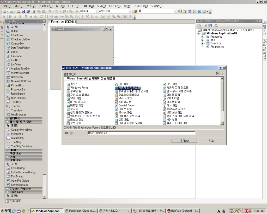Select MenuStrip in the toolbox
Screen dimensions: 267x214
17,134
